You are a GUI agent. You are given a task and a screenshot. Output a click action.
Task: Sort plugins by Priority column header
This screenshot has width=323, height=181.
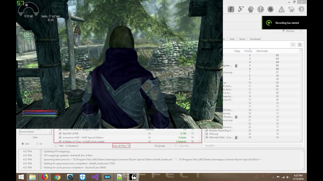coord(249,51)
